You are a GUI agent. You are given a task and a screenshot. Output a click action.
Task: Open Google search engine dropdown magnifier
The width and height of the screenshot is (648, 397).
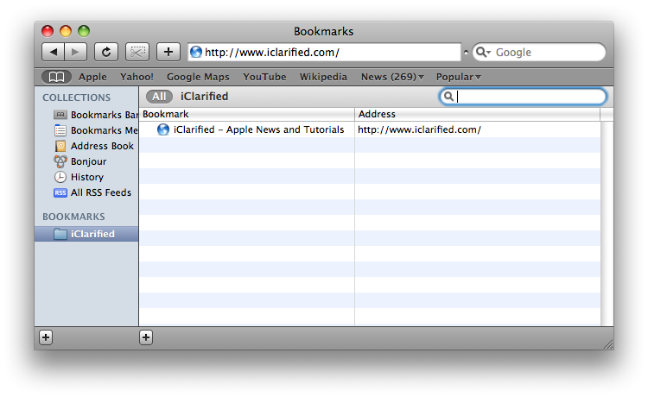coord(482,53)
